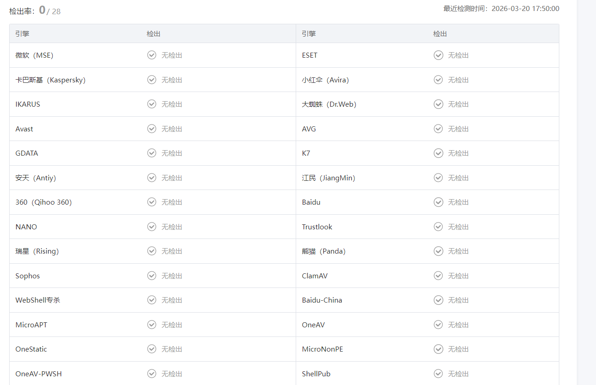Select the Avast engine name

pos(24,129)
